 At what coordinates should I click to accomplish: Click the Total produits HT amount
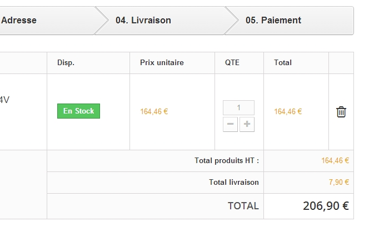pyautogui.click(x=335, y=161)
